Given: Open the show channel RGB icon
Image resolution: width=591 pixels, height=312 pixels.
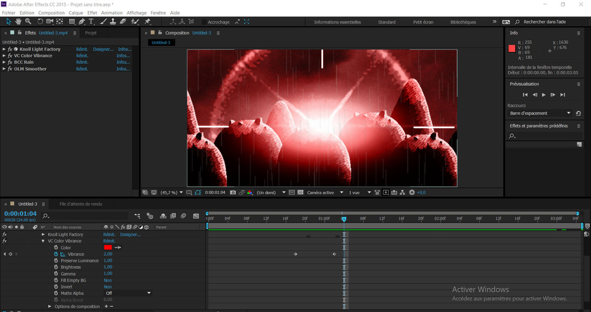Looking at the screenshot, I should coord(250,192).
